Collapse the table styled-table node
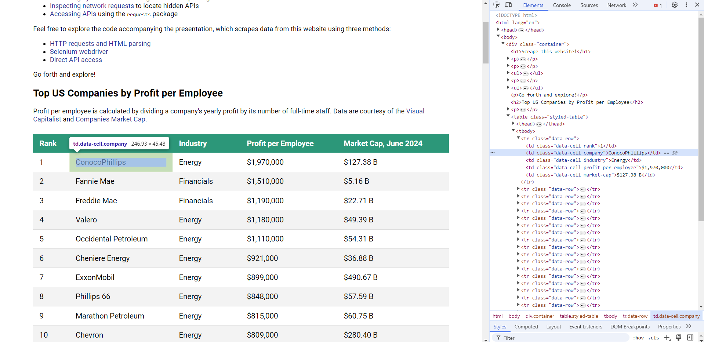The width and height of the screenshot is (704, 342). click(x=508, y=116)
